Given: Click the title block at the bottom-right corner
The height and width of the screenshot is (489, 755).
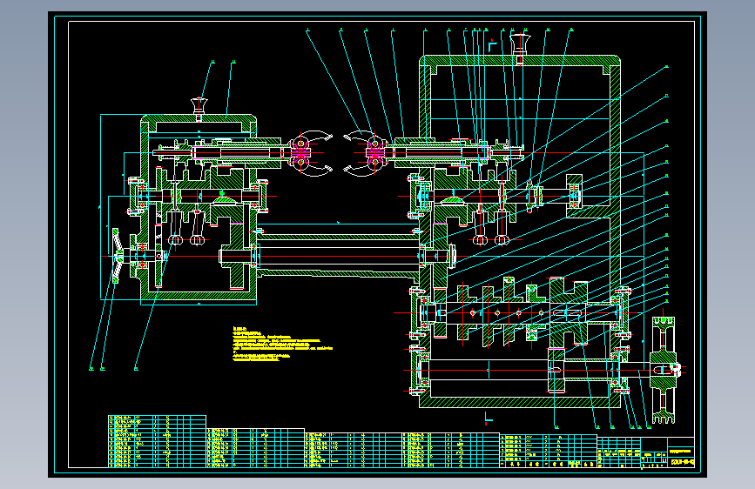Looking at the screenshot, I should point(645,452).
